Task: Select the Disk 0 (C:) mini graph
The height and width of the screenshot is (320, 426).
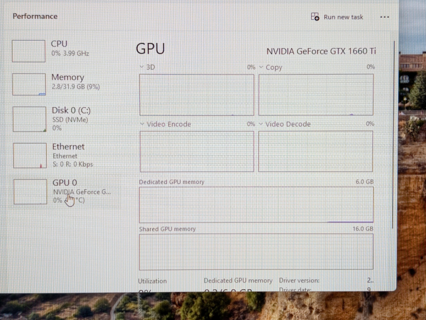Action: point(30,119)
